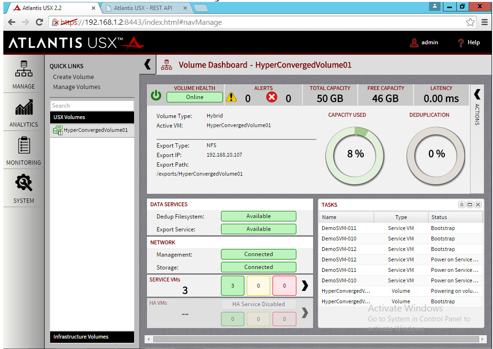Click the Latency 0.00 ms value
493x349 pixels.
click(441, 99)
